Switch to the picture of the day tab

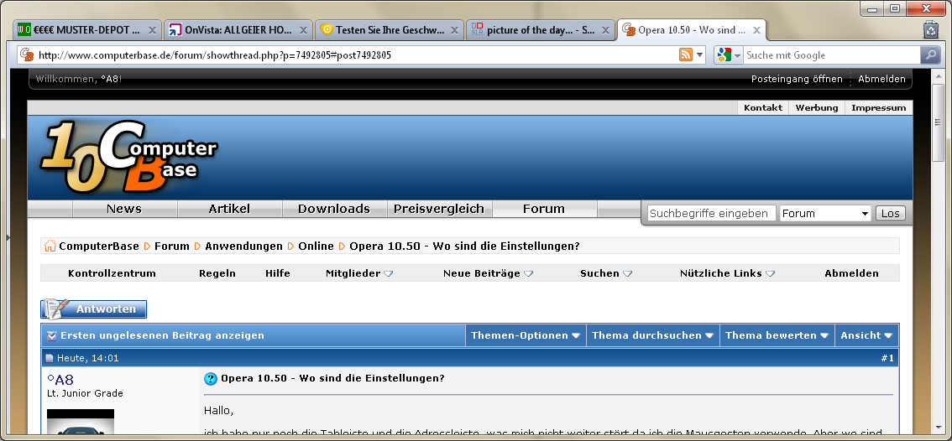[541, 29]
